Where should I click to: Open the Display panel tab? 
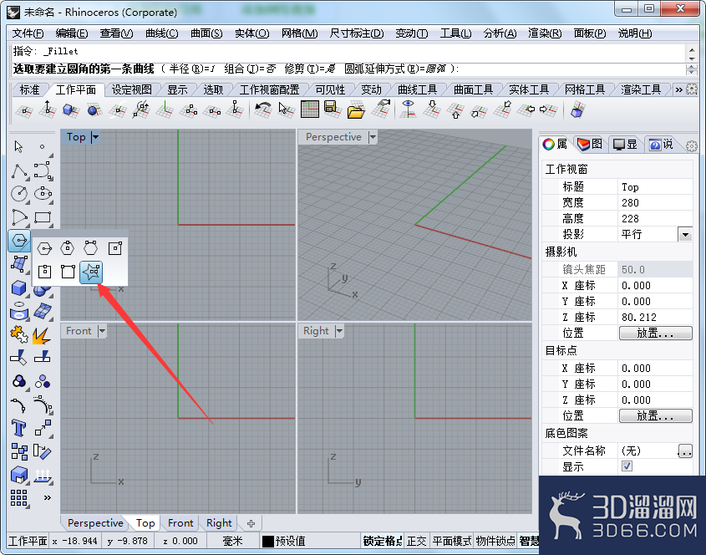pos(626,144)
